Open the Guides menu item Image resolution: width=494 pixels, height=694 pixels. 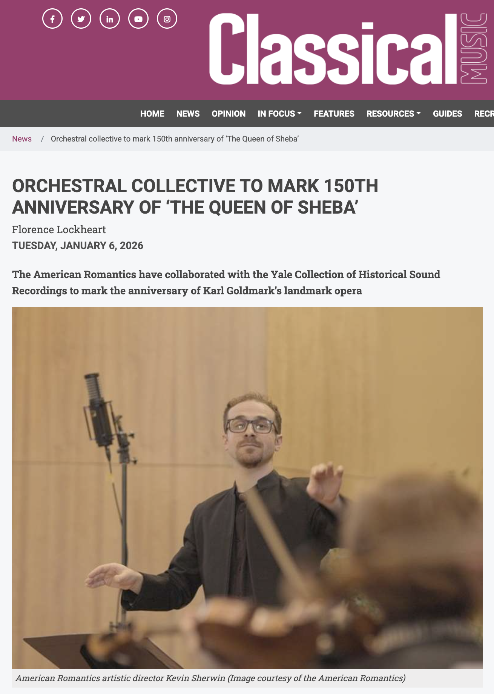pos(448,114)
